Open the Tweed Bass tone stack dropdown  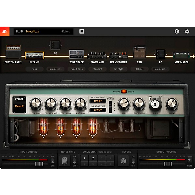click(76, 69)
